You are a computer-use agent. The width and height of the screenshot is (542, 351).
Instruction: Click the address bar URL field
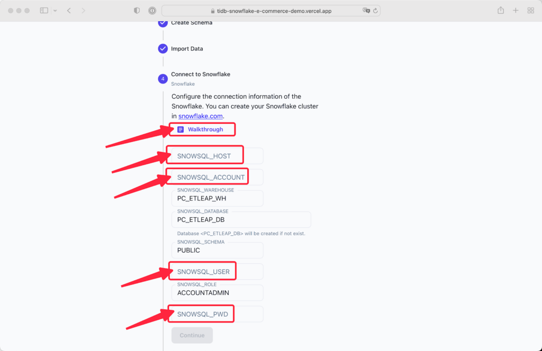pyautogui.click(x=271, y=11)
